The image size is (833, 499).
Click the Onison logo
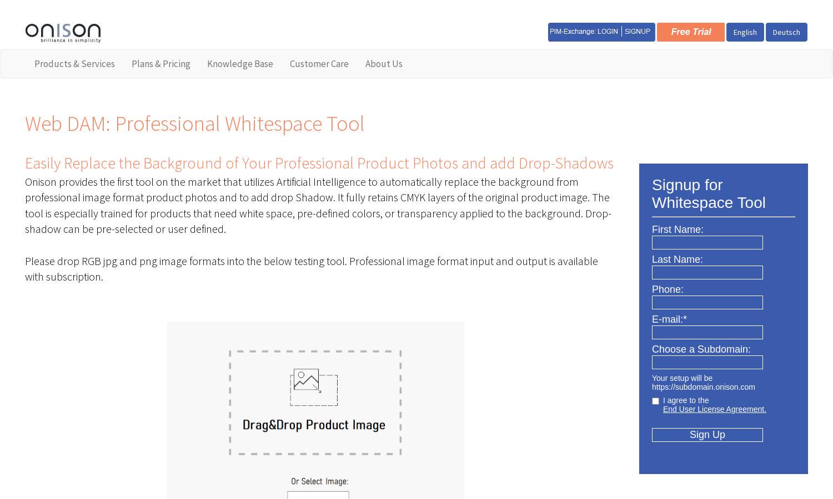[x=63, y=33]
